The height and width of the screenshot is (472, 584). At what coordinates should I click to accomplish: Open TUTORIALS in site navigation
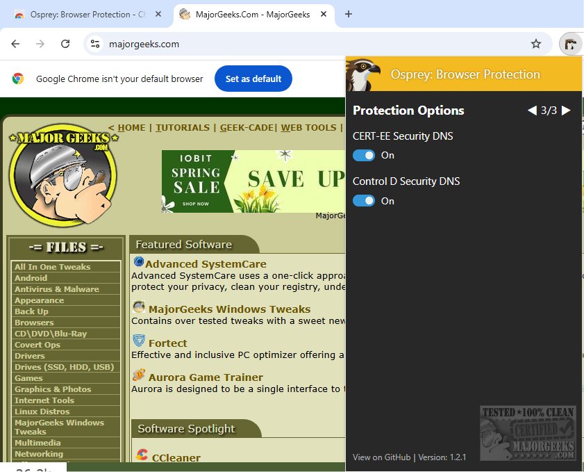point(183,128)
